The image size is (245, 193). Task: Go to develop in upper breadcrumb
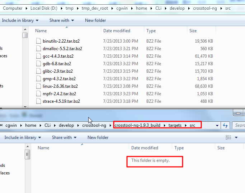pos(177,8)
